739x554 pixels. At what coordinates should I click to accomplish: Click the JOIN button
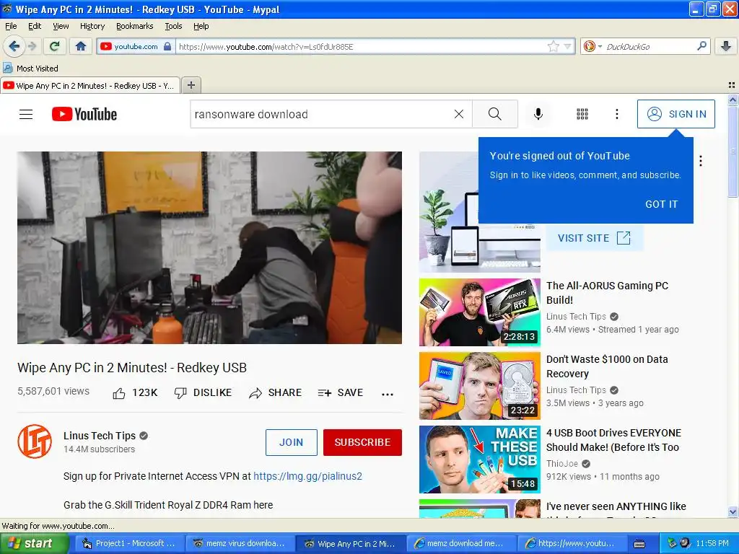pyautogui.click(x=292, y=442)
